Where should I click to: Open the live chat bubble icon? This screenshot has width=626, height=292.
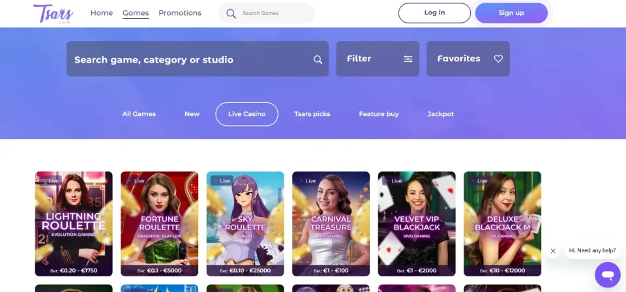pos(608,275)
